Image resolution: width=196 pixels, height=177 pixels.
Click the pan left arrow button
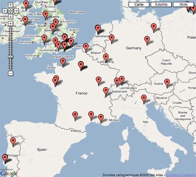5,11
